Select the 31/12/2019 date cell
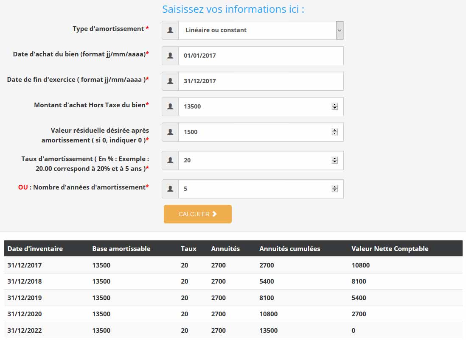 tap(25, 298)
